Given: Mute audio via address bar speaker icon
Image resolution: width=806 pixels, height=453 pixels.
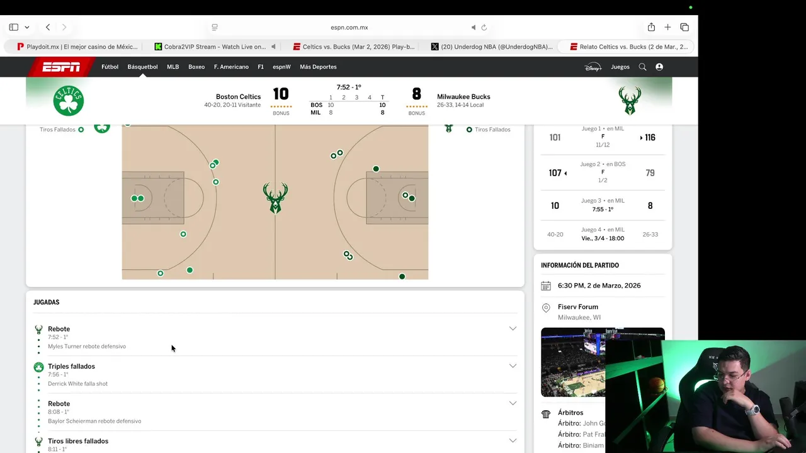Looking at the screenshot, I should pyautogui.click(x=474, y=27).
